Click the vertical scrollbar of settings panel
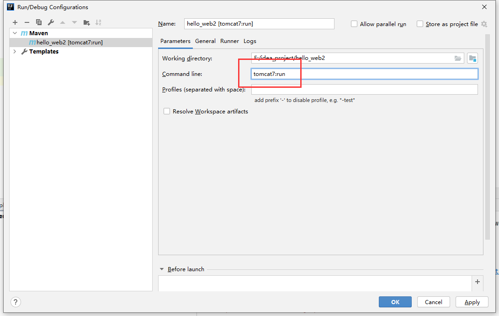The width and height of the screenshot is (499, 316). [487, 137]
